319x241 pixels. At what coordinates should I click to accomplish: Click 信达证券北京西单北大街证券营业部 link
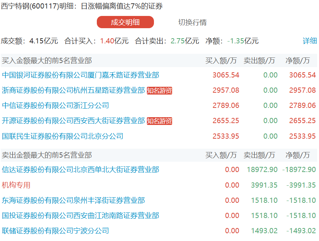click(x=80, y=170)
